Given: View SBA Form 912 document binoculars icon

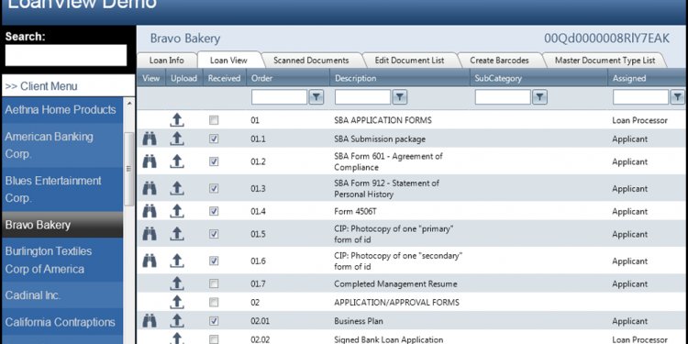Looking at the screenshot, I should point(150,188).
